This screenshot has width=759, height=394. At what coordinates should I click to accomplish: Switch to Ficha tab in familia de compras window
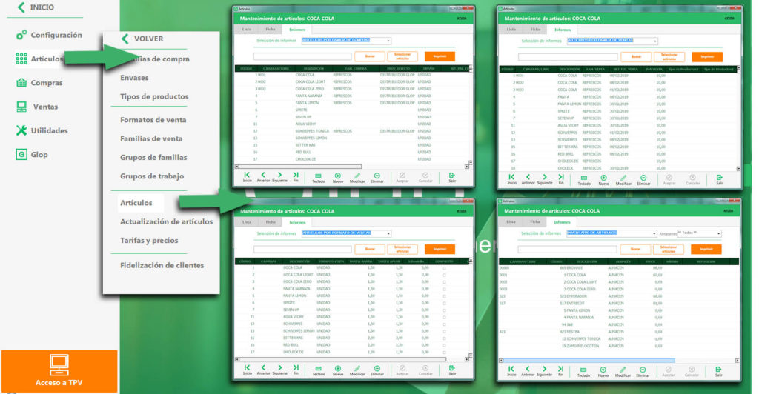(x=270, y=30)
